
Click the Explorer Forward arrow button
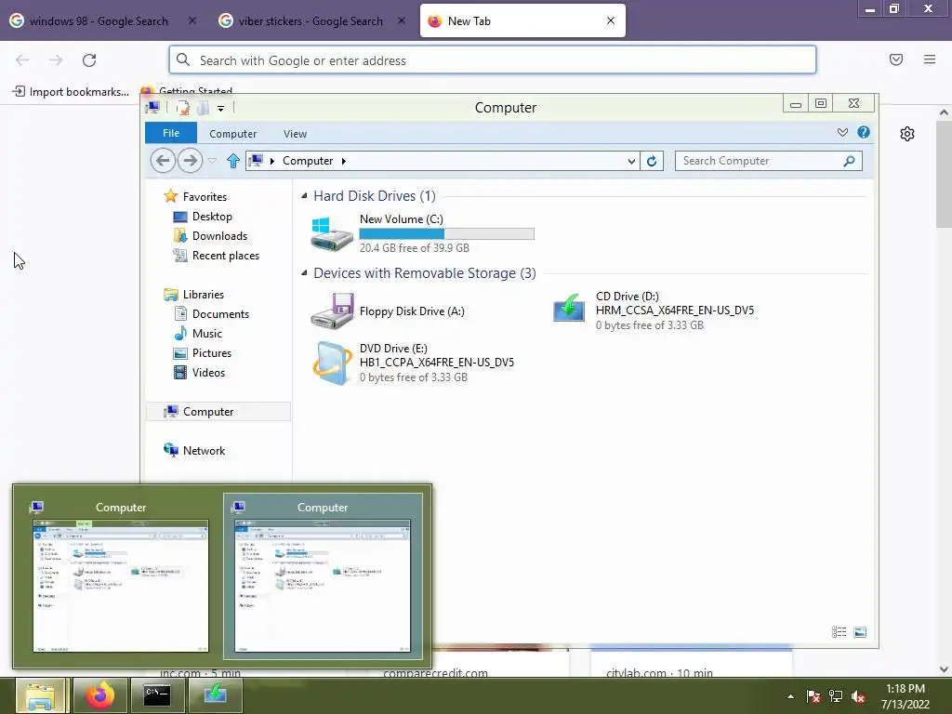(x=190, y=161)
